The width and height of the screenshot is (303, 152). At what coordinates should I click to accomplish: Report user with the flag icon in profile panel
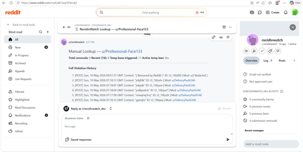[278, 51]
